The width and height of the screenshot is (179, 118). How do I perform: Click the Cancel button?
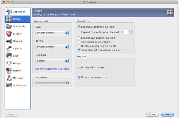click(152, 115)
